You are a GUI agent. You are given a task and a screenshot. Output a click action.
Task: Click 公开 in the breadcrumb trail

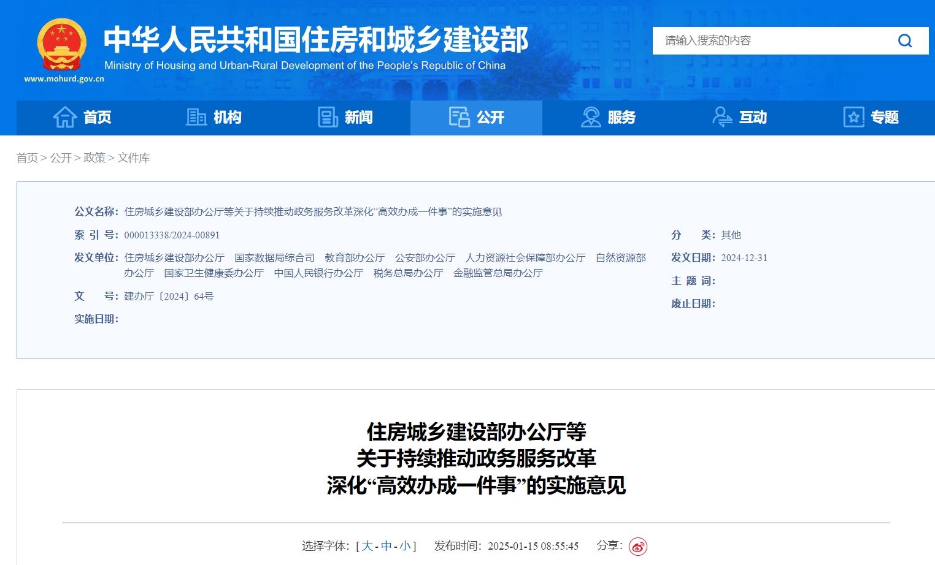(x=61, y=157)
